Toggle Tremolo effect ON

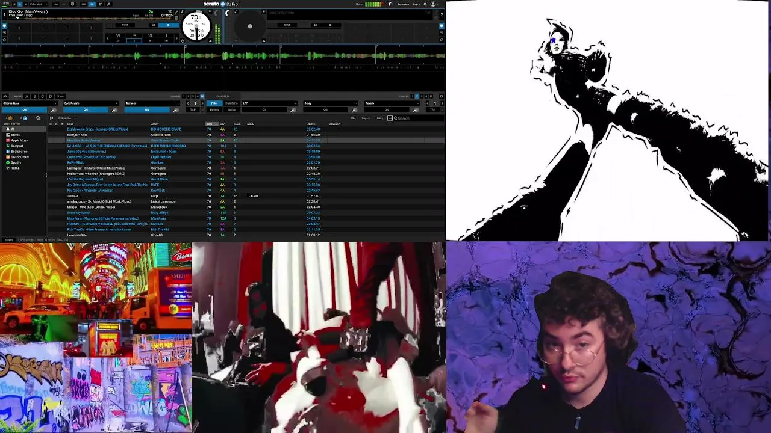coord(147,110)
